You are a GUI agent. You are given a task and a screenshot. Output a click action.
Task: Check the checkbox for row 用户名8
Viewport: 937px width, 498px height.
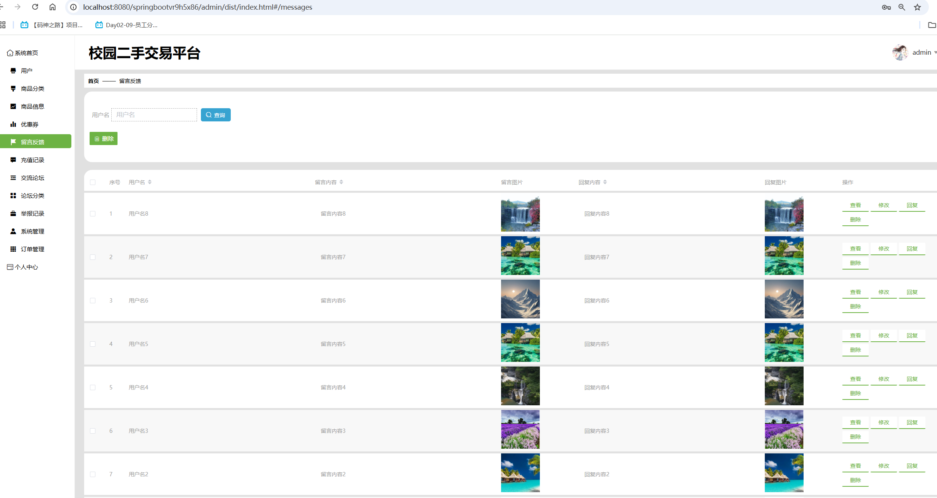point(93,214)
